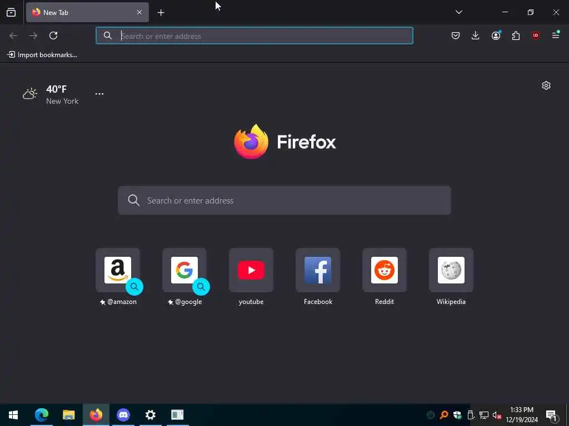Go forward with the forward arrow
This screenshot has height=426, width=569.
(33, 35)
